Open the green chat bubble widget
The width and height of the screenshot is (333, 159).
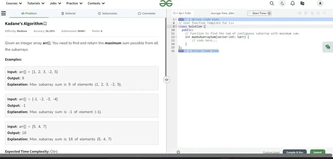[x=328, y=47]
